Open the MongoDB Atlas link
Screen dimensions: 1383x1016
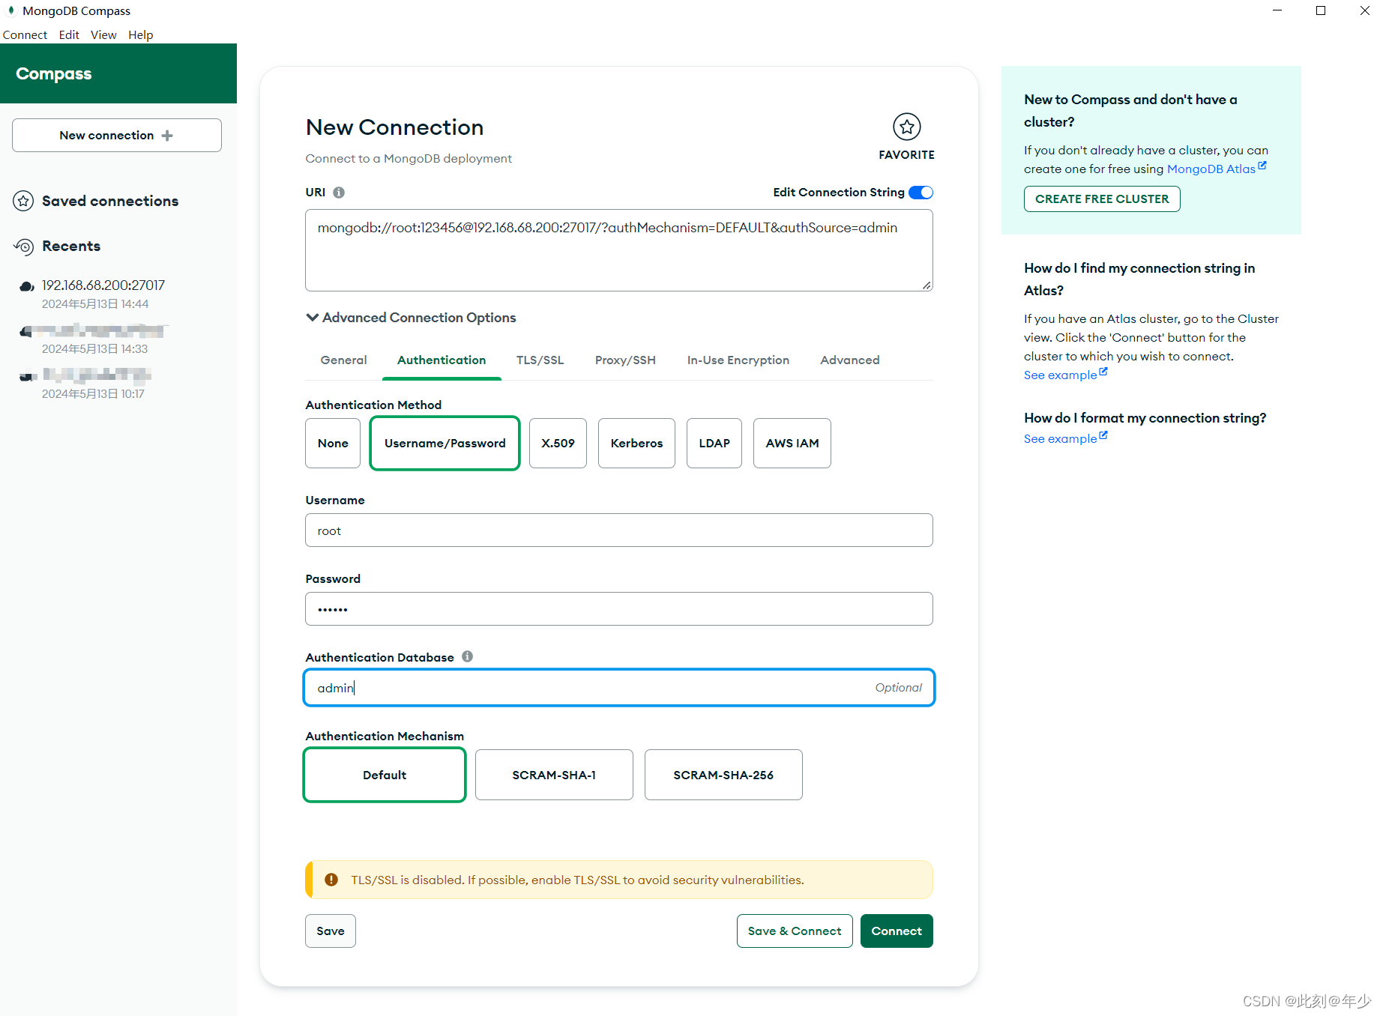[1211, 169]
